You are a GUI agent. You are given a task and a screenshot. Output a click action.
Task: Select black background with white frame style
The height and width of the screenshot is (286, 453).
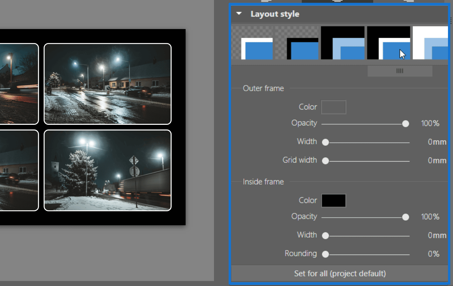click(x=389, y=43)
